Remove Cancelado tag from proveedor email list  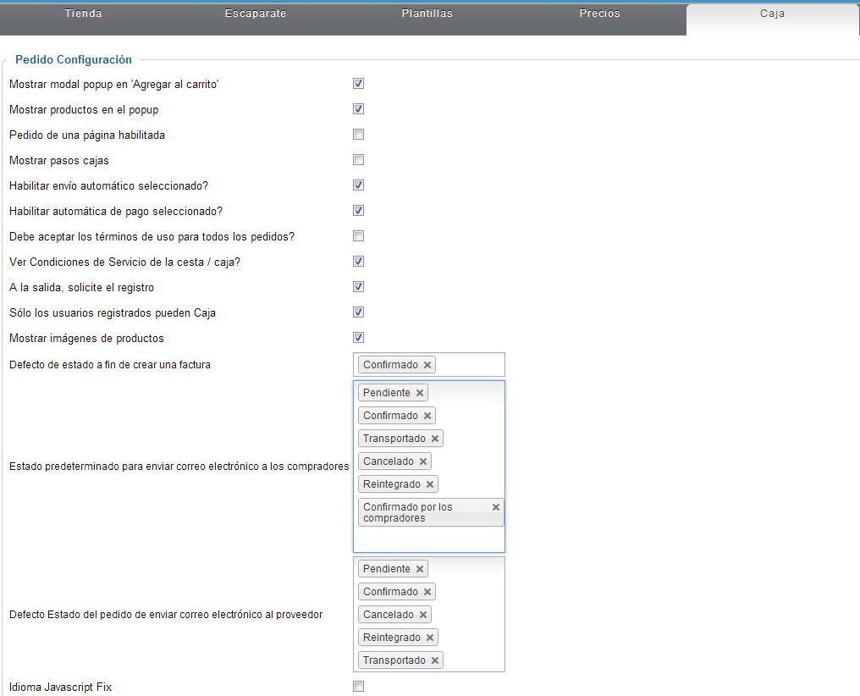tap(423, 615)
